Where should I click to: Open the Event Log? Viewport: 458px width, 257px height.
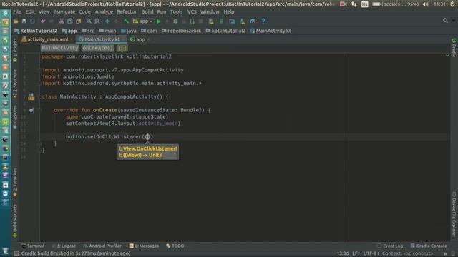click(x=390, y=246)
